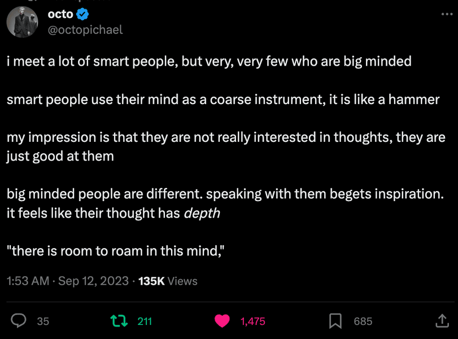
Task: Click the bookmark count 685
Action: [363, 321]
